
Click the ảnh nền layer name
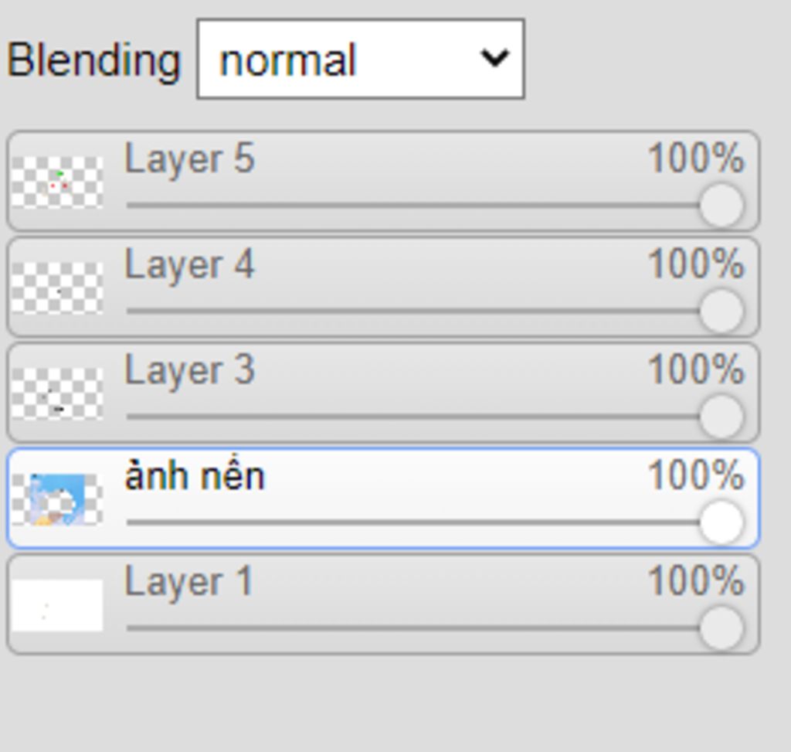click(x=195, y=476)
